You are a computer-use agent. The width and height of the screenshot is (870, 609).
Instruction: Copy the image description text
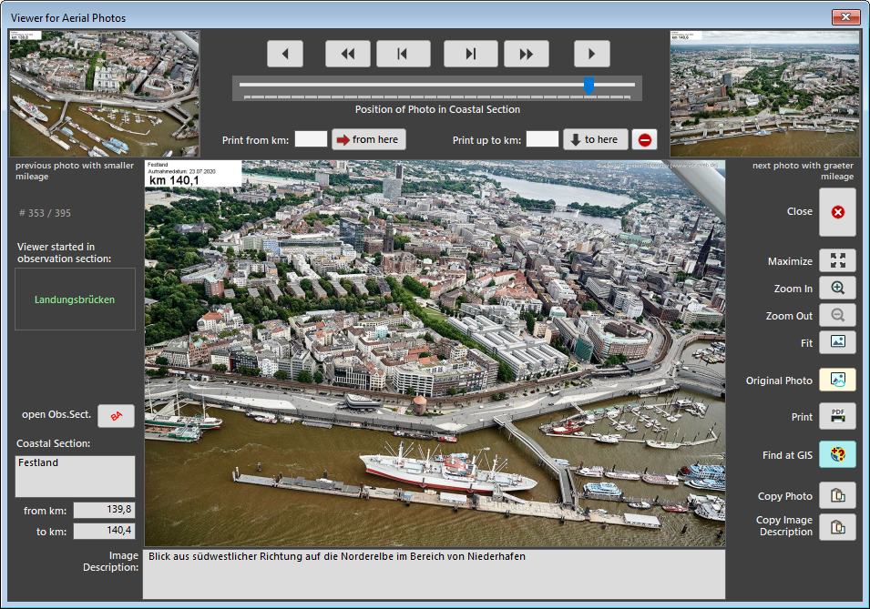pos(837,526)
